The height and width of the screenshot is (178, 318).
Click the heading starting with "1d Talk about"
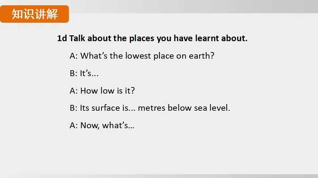tap(152, 38)
